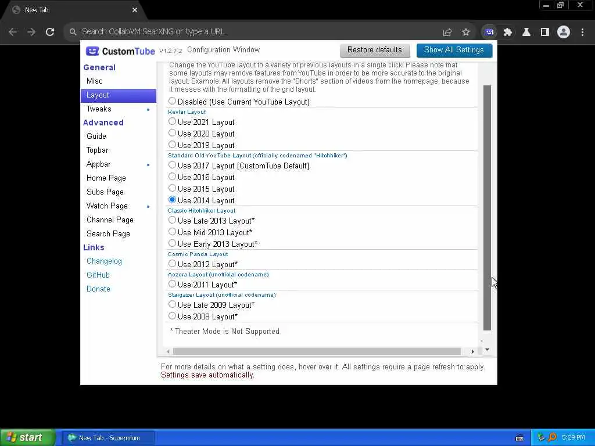Click the search icon in the address bar

pyautogui.click(x=73, y=32)
